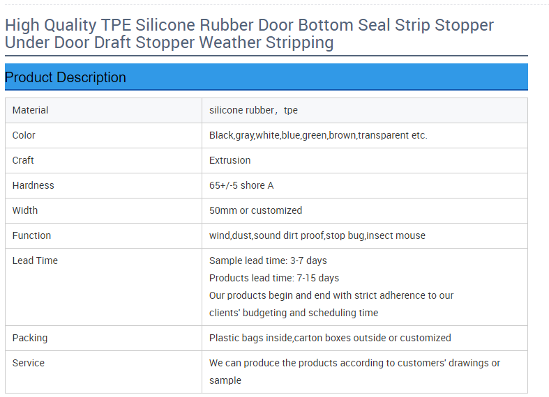Screen dimensions: 549x397
Task: Click the Hardness row label
Action: click(33, 185)
